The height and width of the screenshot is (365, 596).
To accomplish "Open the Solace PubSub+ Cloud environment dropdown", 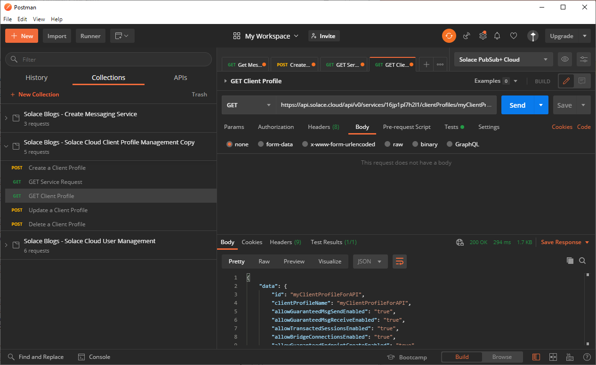I will 503,59.
